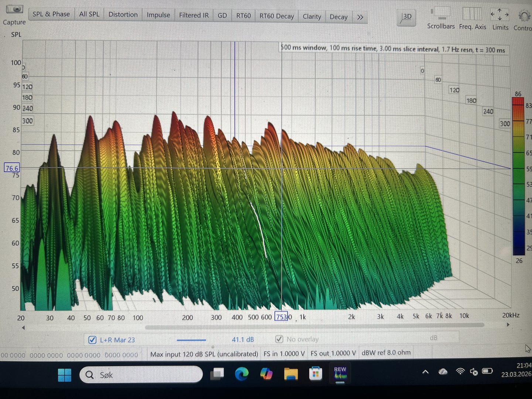Launch Microsoft Edge from the taskbar
This screenshot has width=532, height=399.
tap(242, 374)
